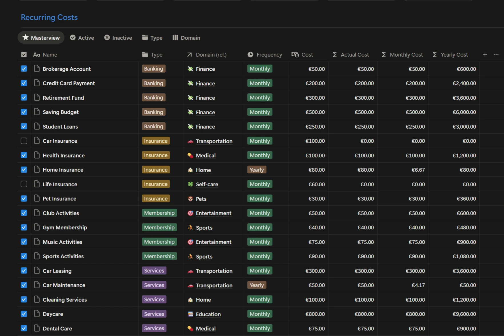The width and height of the screenshot is (504, 336).
Task: Open the Services type tag on Daycare row
Action: 154,314
